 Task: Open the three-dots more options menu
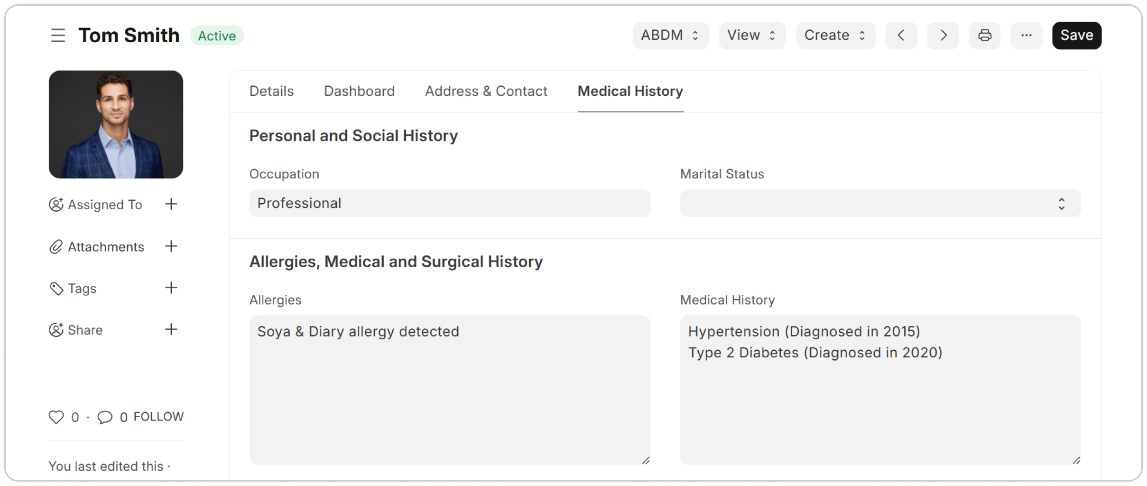point(1026,36)
